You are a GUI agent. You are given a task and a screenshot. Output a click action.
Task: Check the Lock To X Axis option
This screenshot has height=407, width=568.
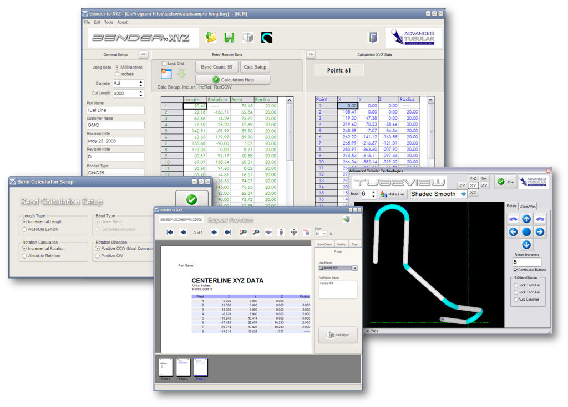515,285
